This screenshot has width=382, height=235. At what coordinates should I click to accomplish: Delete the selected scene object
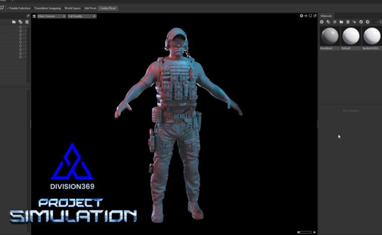click(27, 22)
